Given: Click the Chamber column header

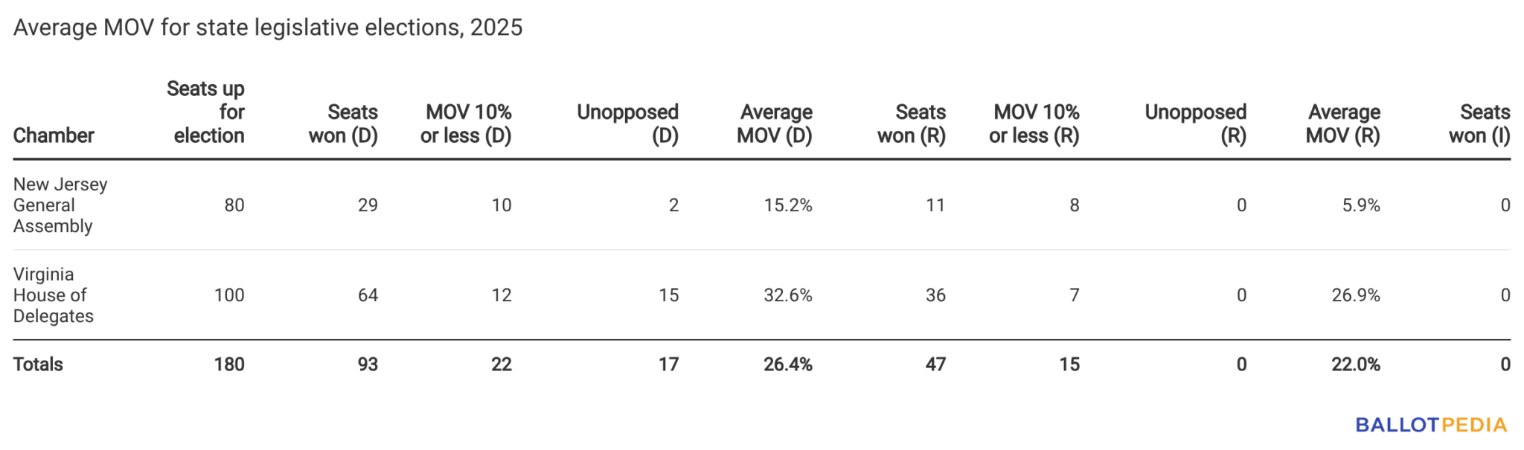Looking at the screenshot, I should point(54,135).
